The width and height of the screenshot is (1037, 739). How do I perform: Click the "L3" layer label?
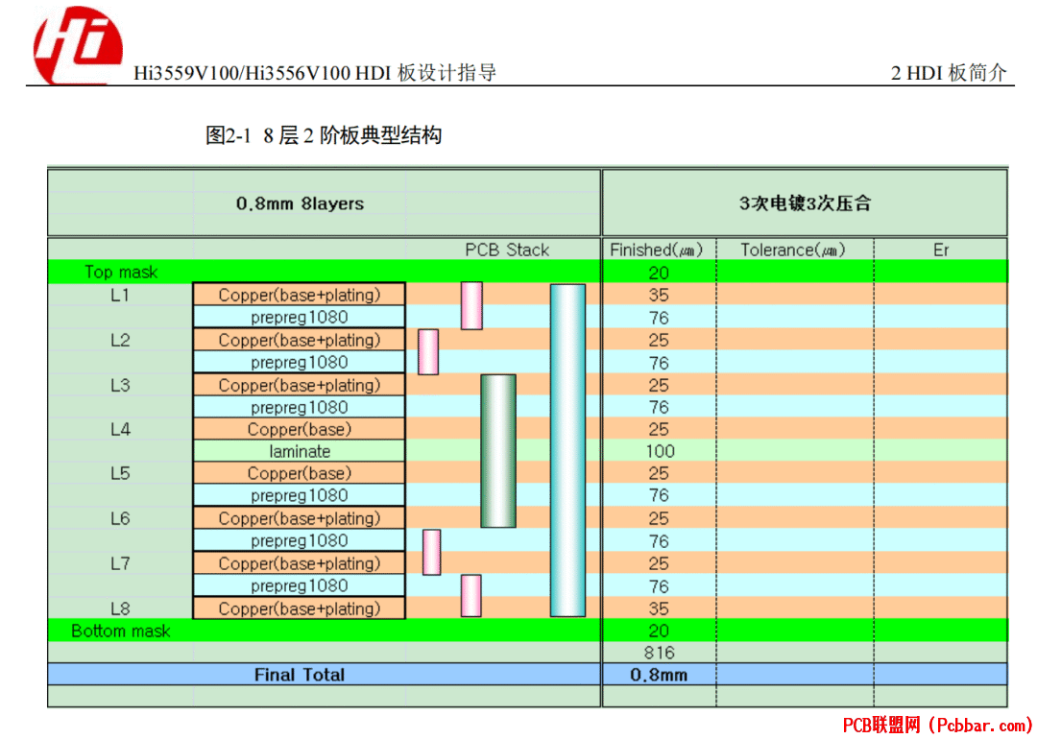120,385
